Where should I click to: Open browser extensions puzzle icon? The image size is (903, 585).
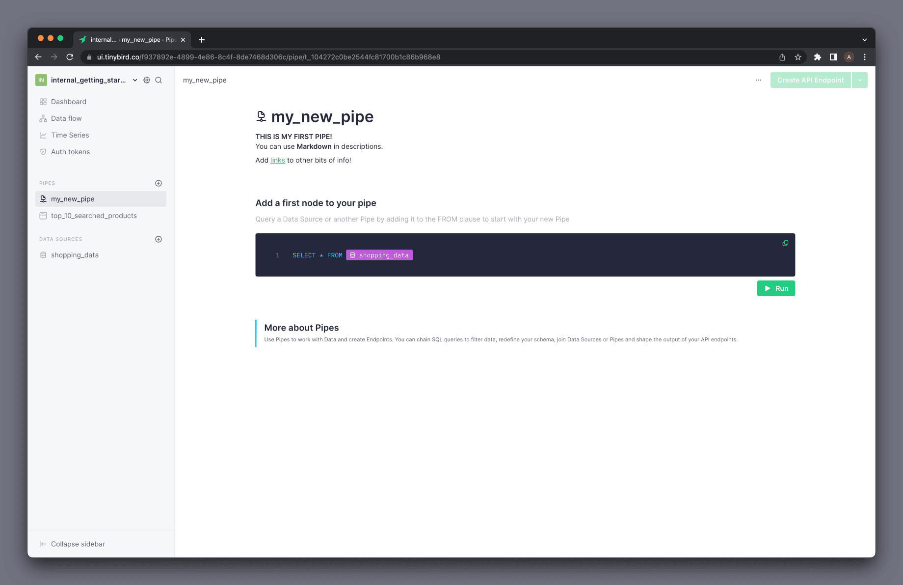818,57
